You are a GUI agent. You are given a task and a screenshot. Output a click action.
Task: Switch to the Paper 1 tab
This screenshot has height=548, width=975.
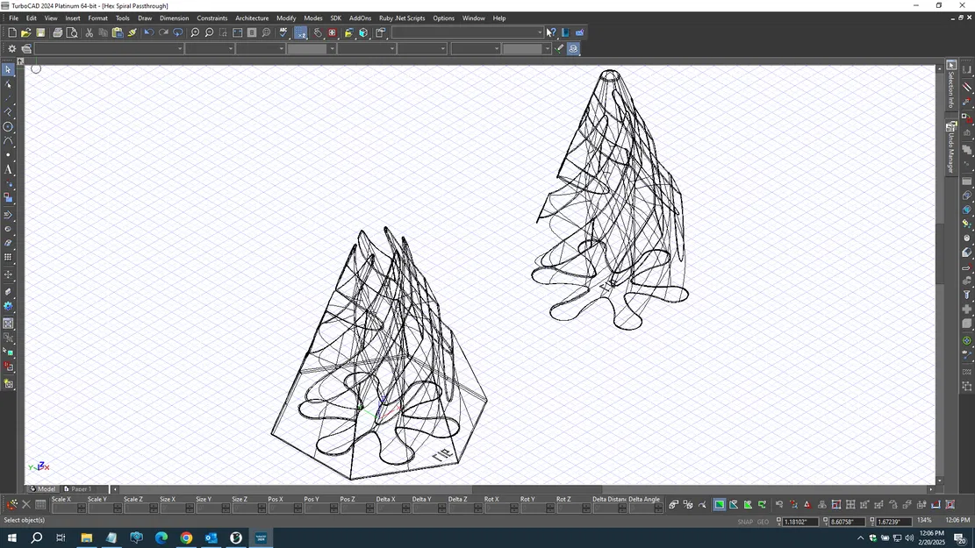tap(80, 488)
